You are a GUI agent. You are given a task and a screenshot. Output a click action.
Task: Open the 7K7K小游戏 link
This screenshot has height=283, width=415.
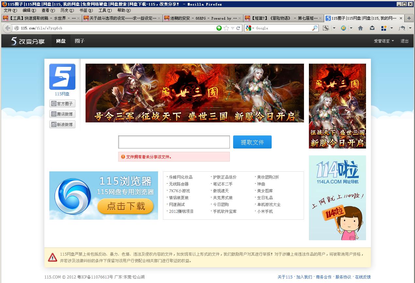pyautogui.click(x=179, y=191)
